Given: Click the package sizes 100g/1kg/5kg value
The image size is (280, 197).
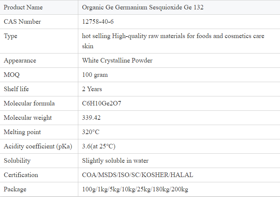Looking at the screenshot, I should coord(135,189).
